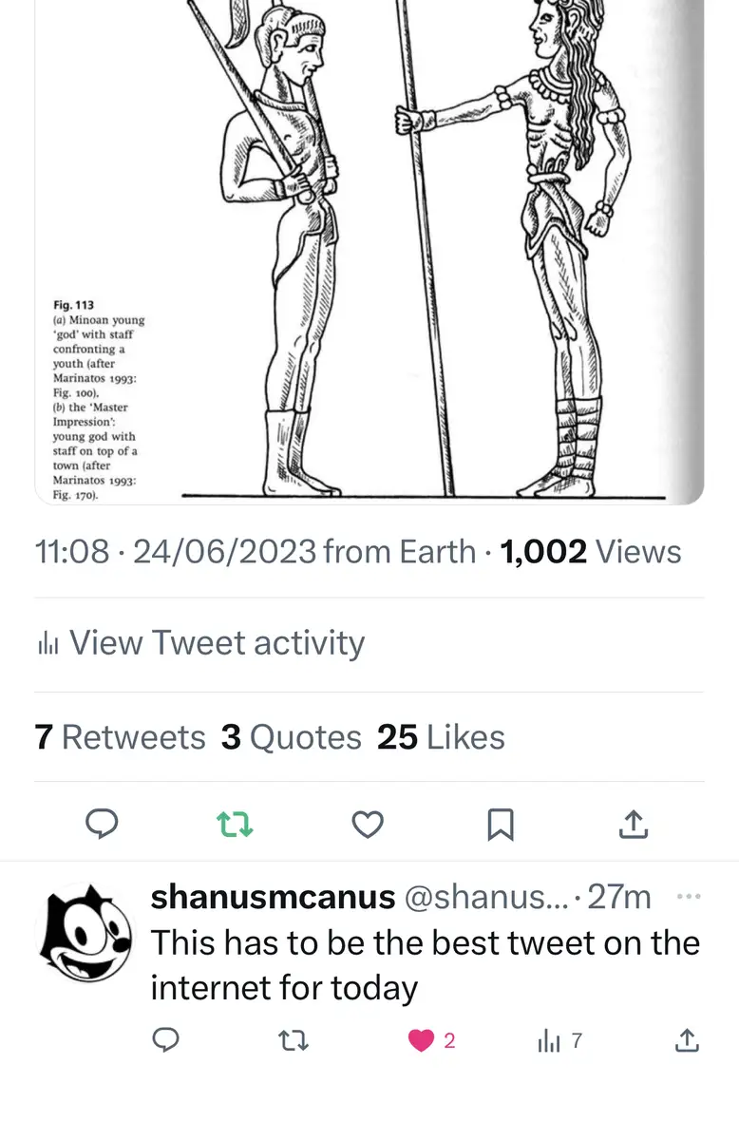This screenshot has height=1140, width=739.
Task: Open shanusmcanus username link
Action: pos(273,896)
